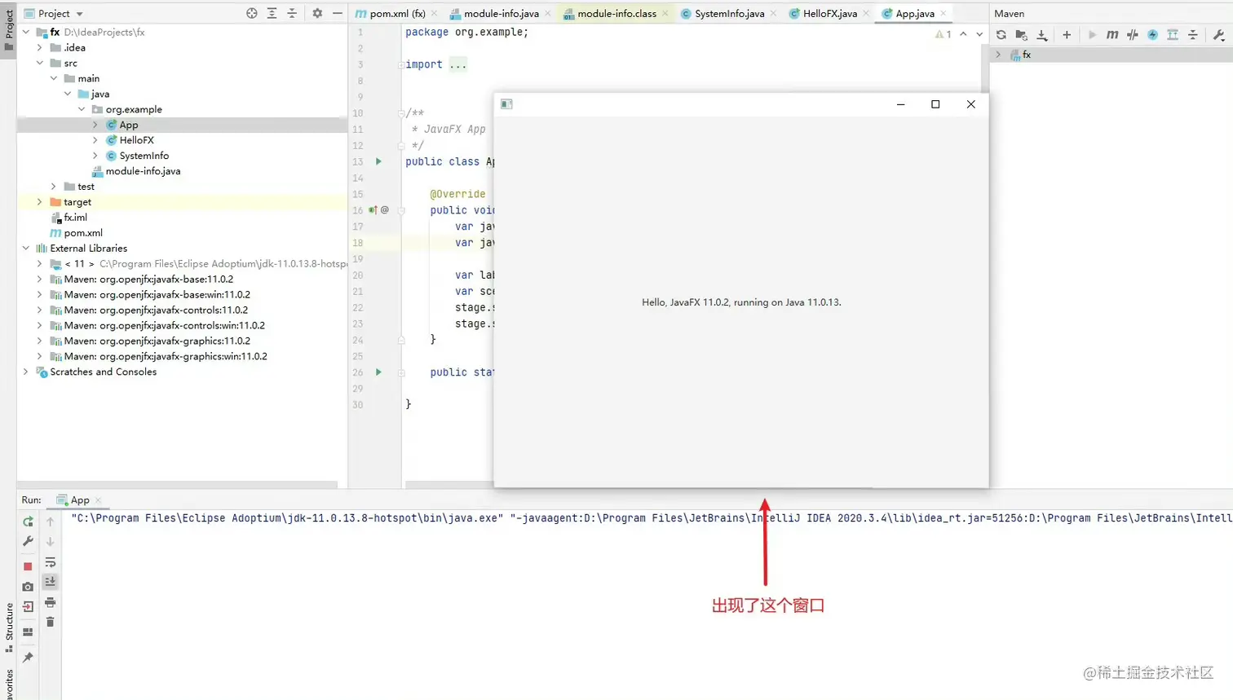Close the App.java editor tab

click(x=944, y=13)
